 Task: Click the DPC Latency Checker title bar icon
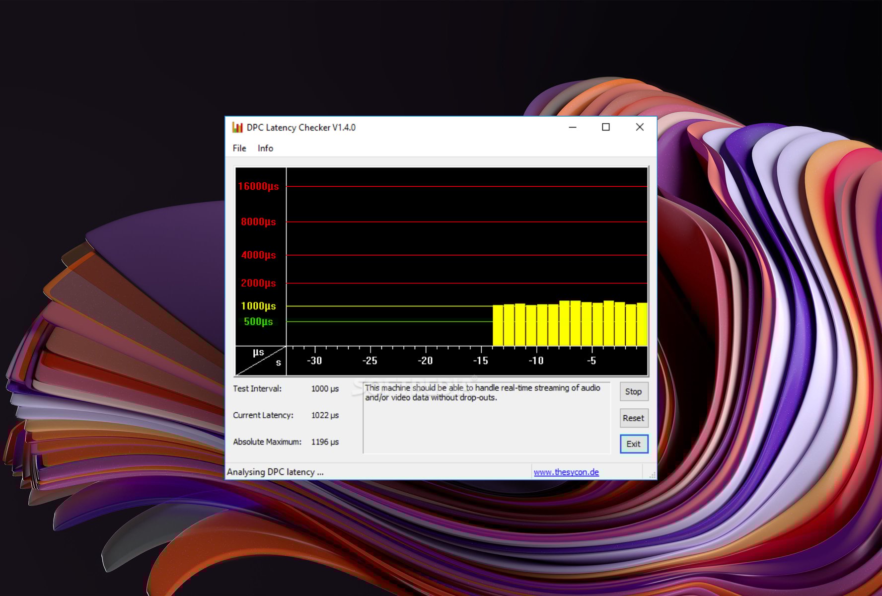pyautogui.click(x=237, y=128)
